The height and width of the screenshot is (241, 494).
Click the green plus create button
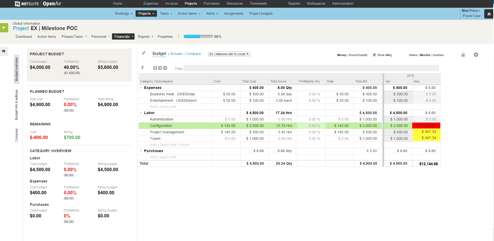[x=4, y=28]
